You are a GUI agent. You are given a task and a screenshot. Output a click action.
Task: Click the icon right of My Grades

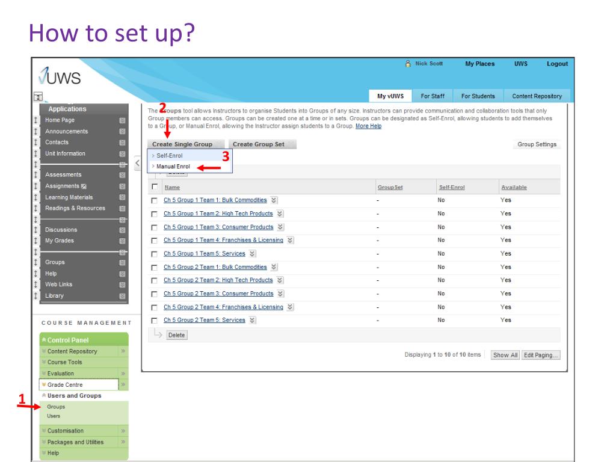(122, 241)
